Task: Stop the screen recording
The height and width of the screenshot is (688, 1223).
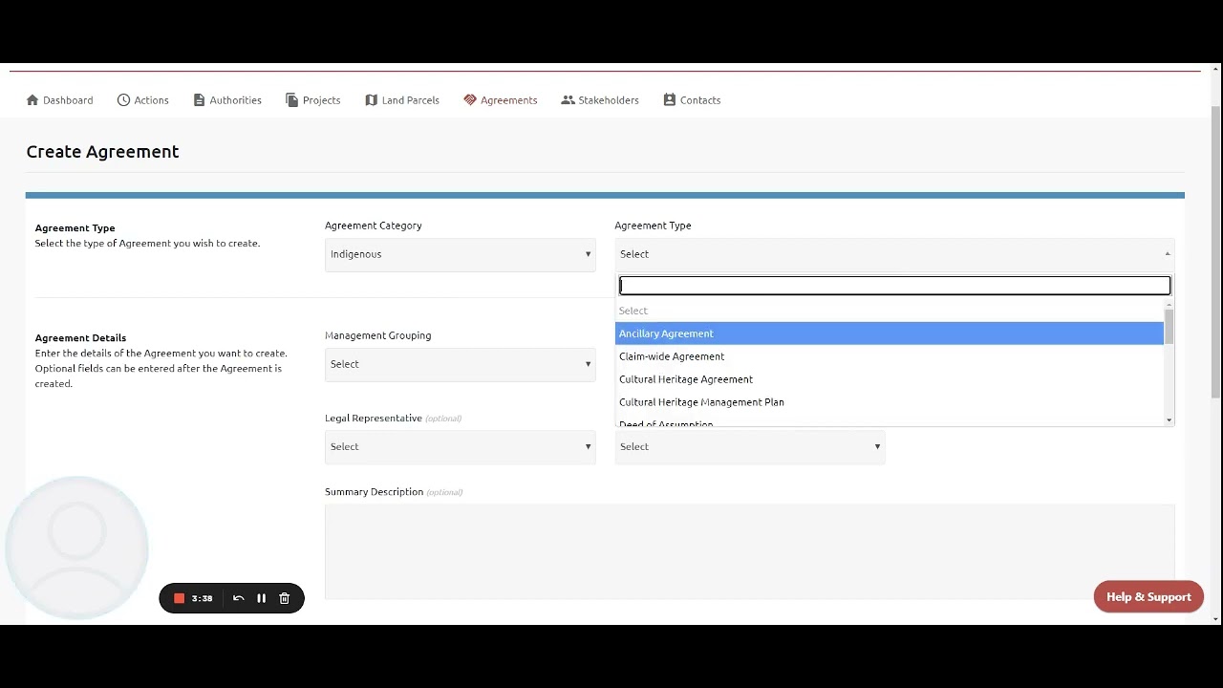Action: pos(179,598)
